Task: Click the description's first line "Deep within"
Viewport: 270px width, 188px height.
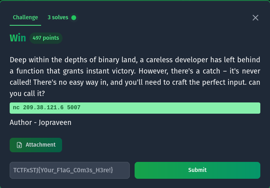Action: point(27,60)
